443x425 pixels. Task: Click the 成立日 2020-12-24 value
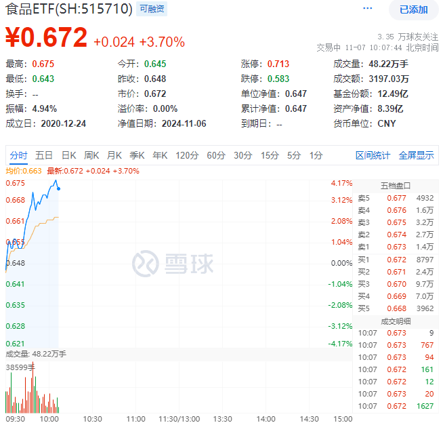click(x=63, y=124)
